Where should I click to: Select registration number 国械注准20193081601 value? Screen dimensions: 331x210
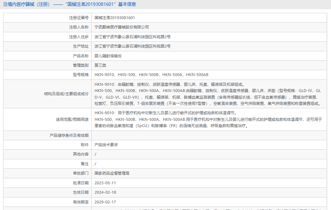click(x=114, y=18)
